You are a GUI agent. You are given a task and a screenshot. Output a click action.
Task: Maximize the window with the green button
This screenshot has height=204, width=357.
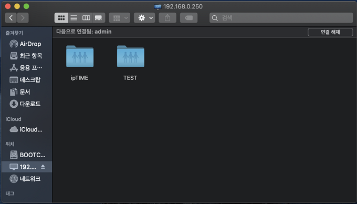(26, 6)
